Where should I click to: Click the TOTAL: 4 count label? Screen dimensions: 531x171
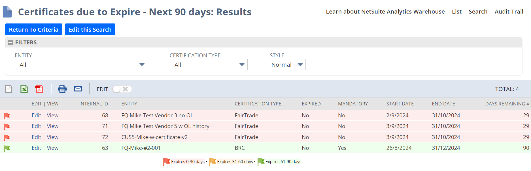click(x=507, y=89)
